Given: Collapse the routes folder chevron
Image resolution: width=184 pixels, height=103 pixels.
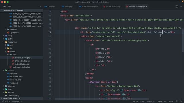Looking at the screenshot, I should [x=3, y=70].
